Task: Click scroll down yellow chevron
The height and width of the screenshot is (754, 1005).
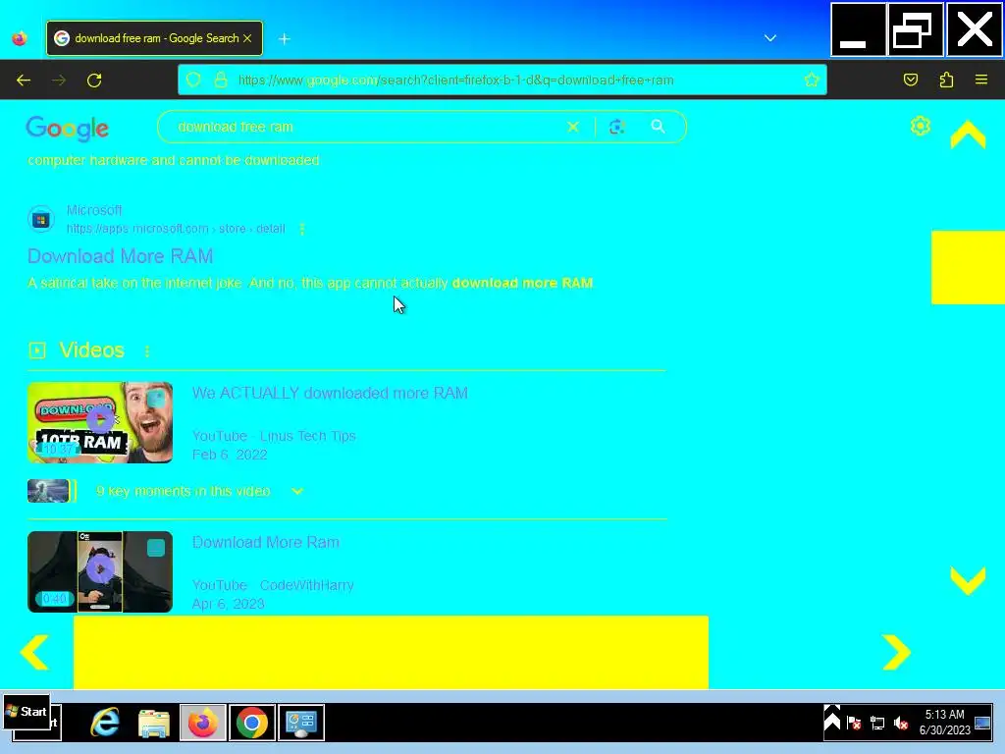Action: pyautogui.click(x=968, y=581)
